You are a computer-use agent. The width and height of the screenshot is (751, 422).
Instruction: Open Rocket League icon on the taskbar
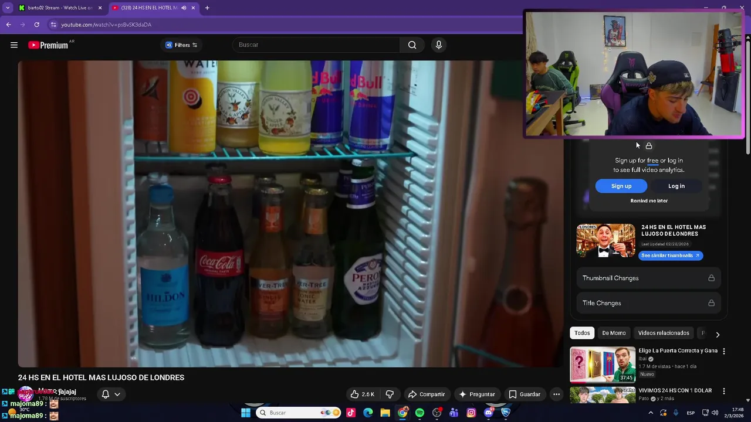click(x=505, y=413)
